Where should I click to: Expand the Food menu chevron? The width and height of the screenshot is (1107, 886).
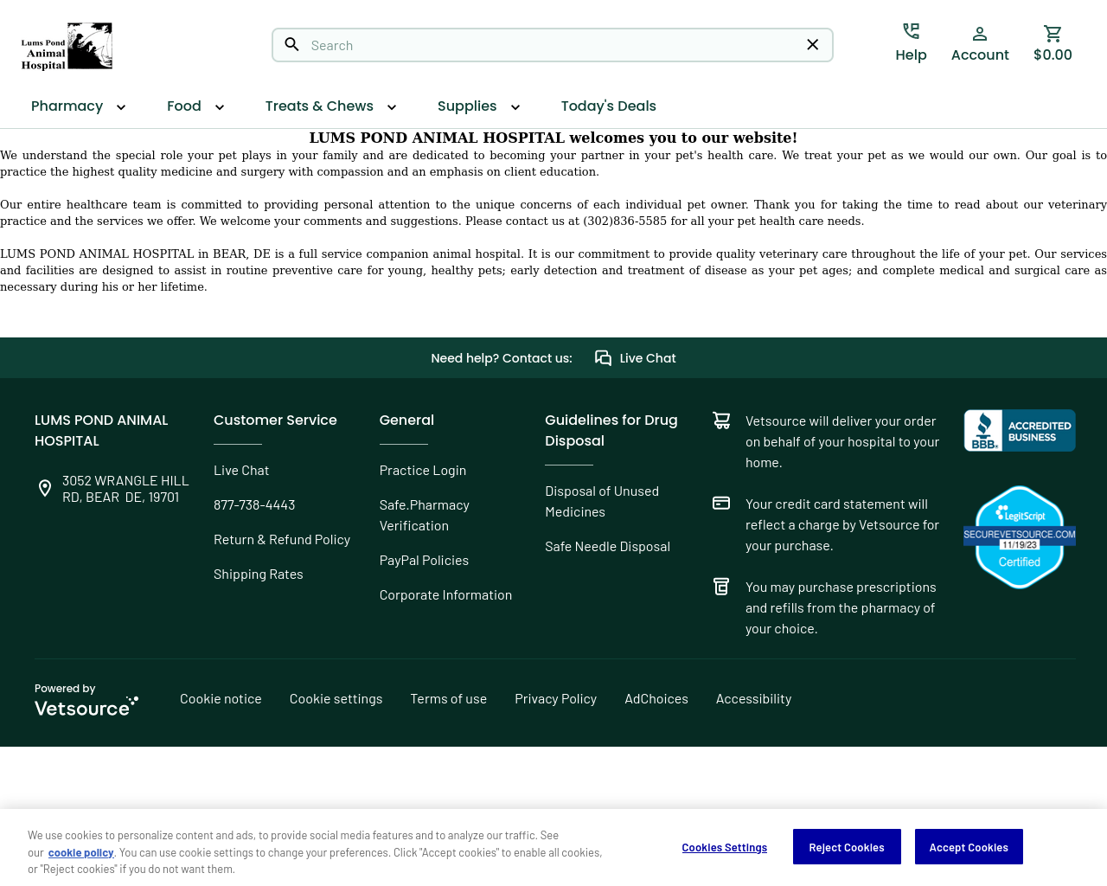pos(220,107)
